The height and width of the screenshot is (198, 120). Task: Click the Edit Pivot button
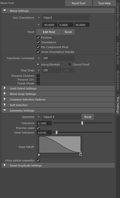coord(49,32)
